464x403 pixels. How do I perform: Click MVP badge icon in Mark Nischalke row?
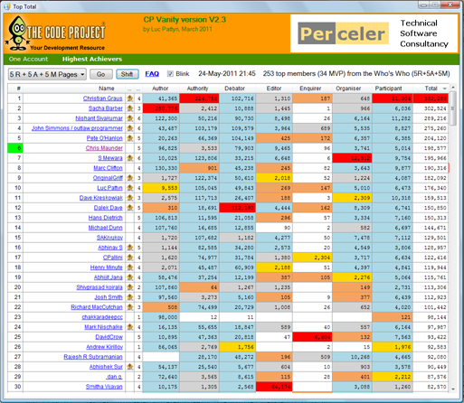(130, 327)
